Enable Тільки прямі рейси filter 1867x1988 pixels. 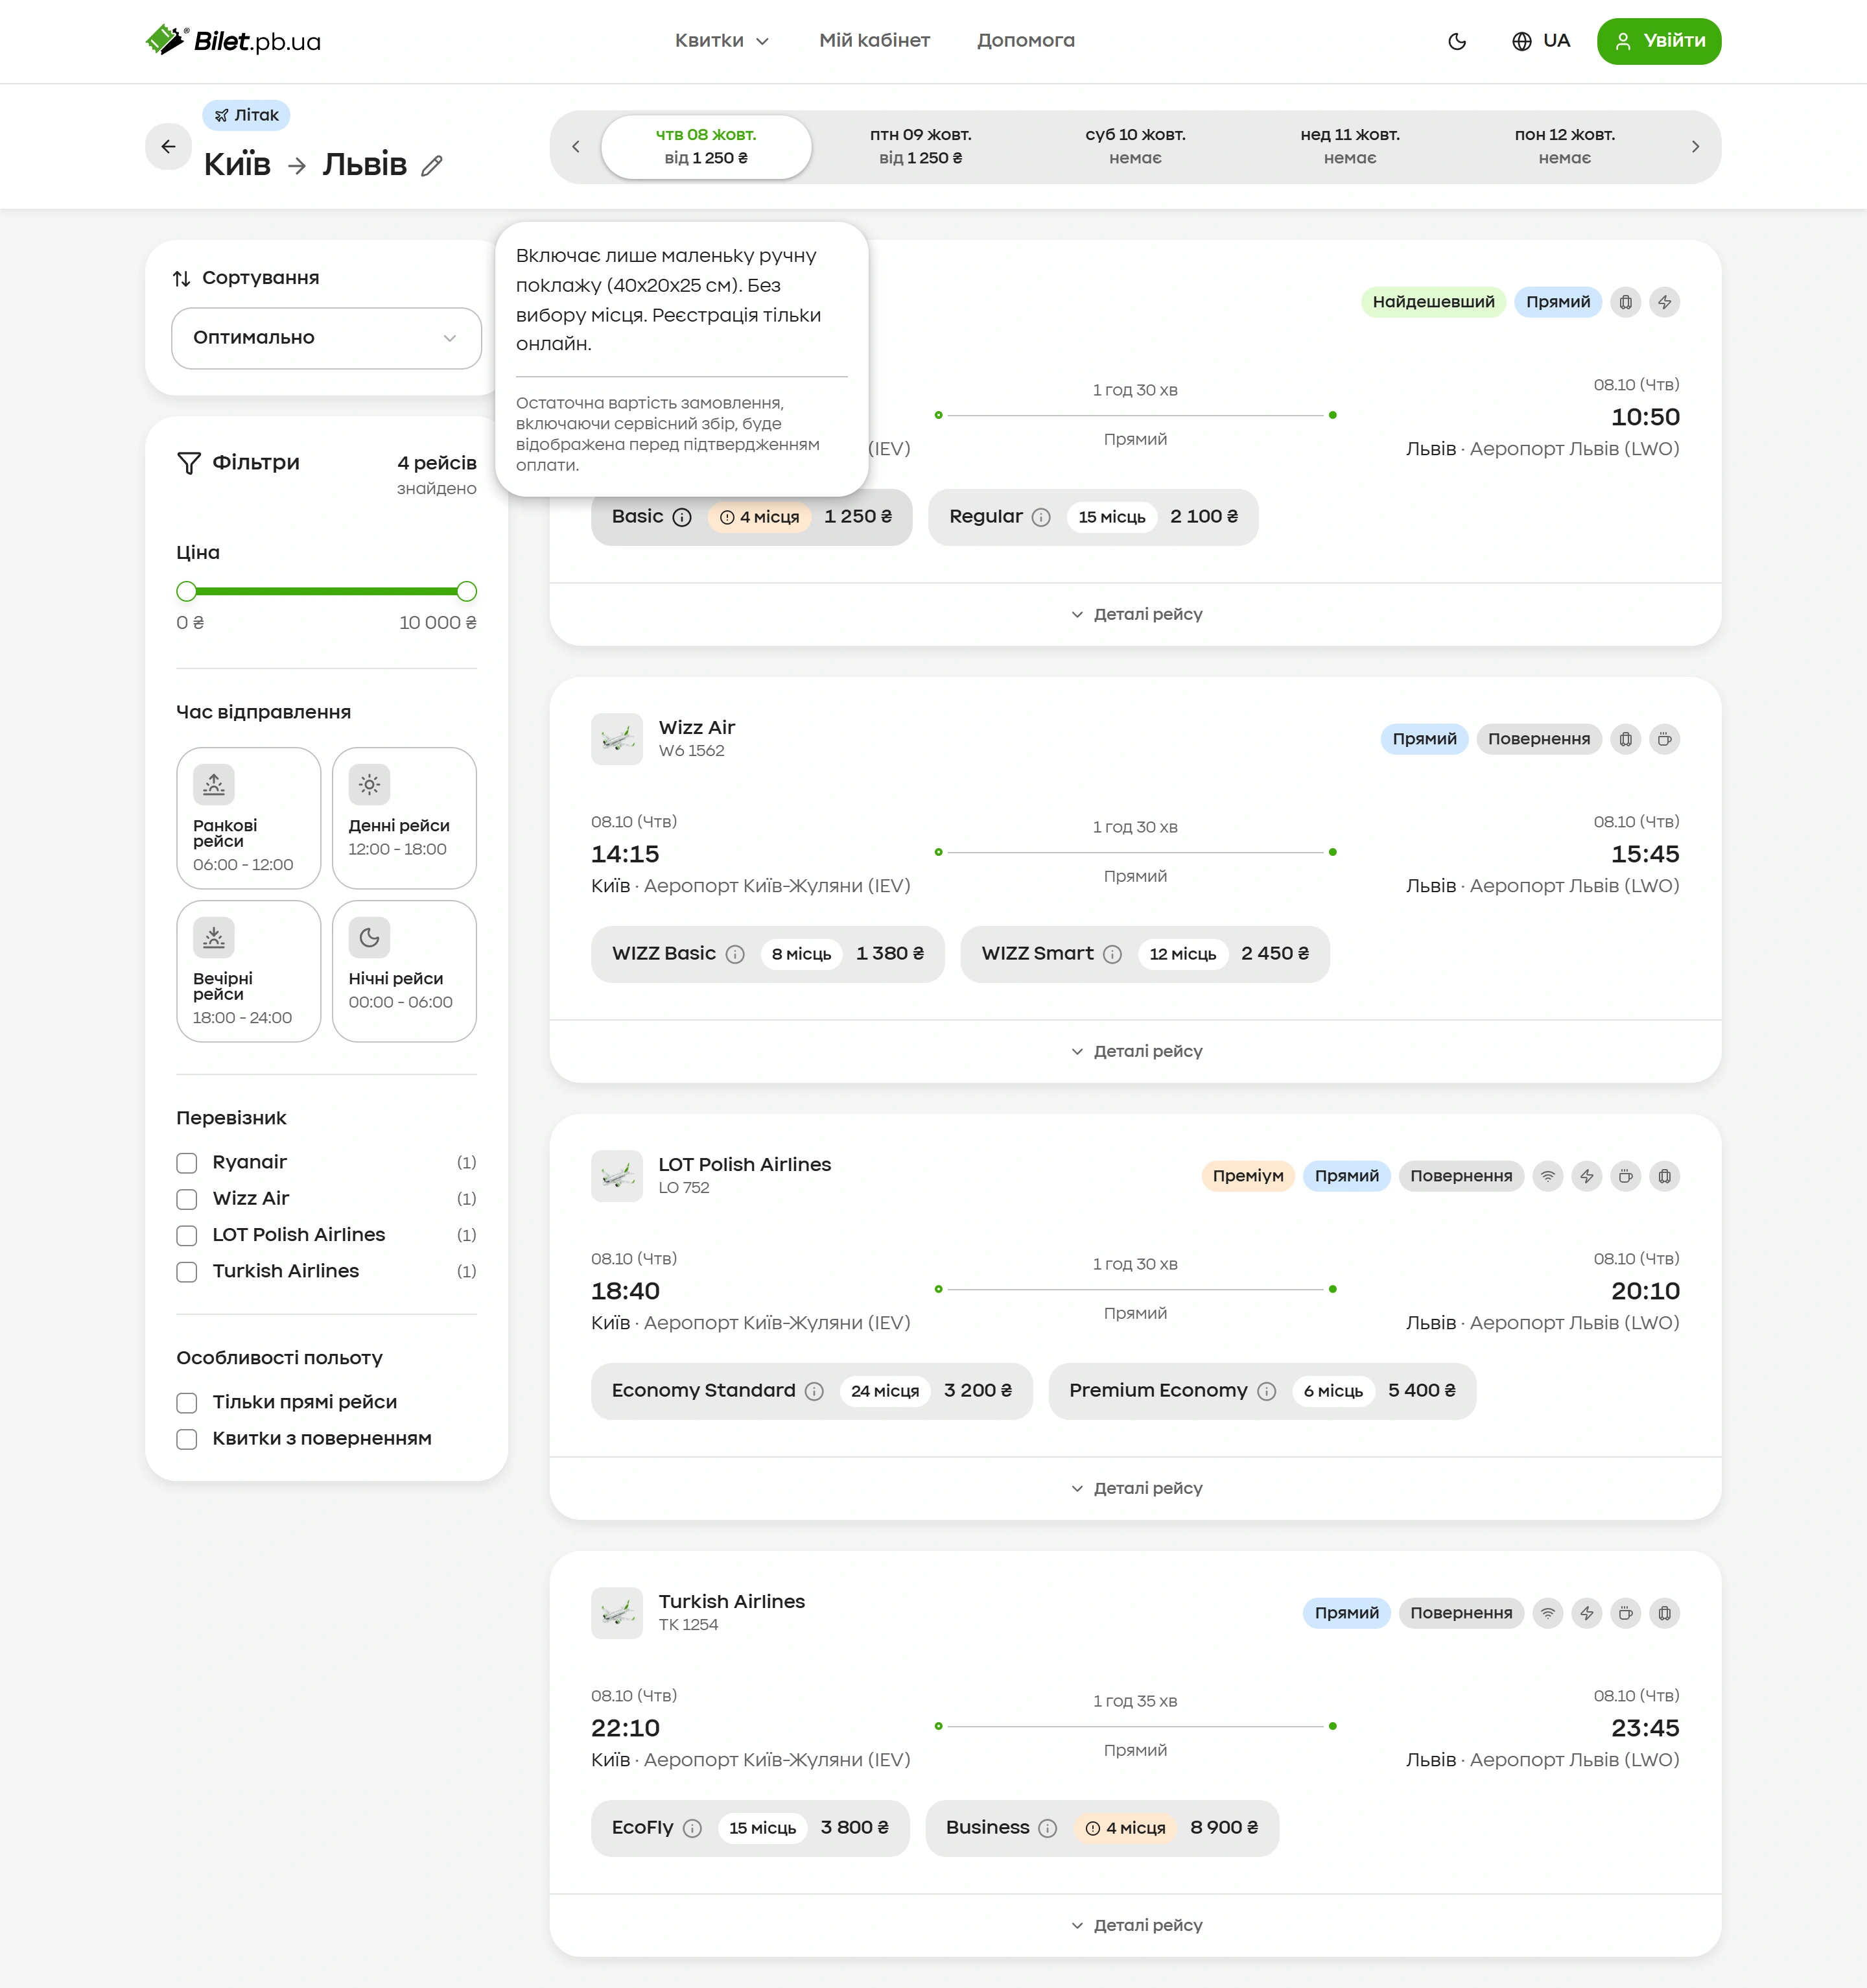pyautogui.click(x=187, y=1403)
